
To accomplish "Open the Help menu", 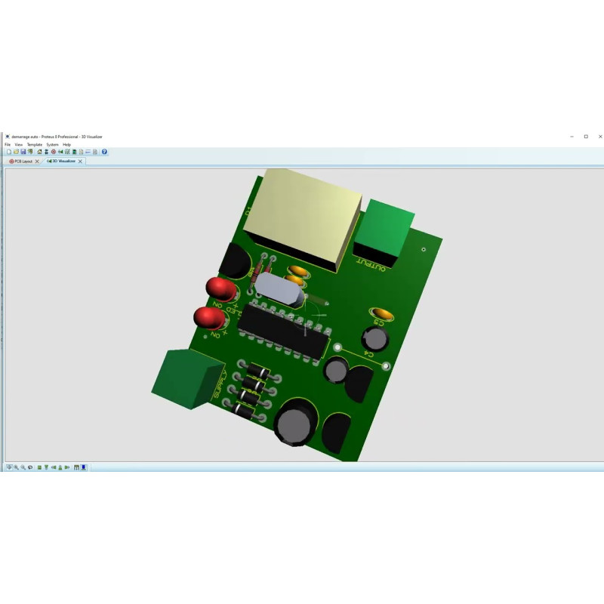I will [x=66, y=144].
